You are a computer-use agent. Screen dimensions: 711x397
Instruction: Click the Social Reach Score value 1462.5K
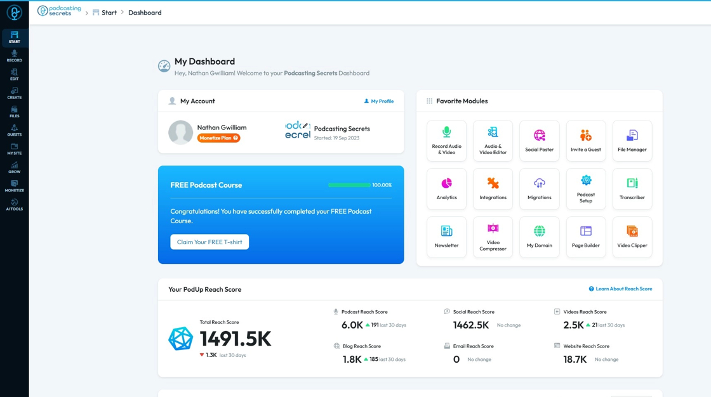(x=470, y=325)
